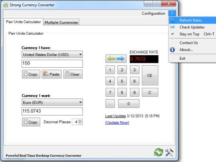Open the question mark help menu
Screen dimensions: 216x162
tap(172, 14)
